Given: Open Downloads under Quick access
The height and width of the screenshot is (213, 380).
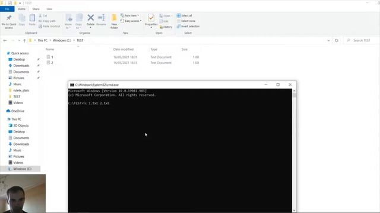Looking at the screenshot, I should point(21,66).
